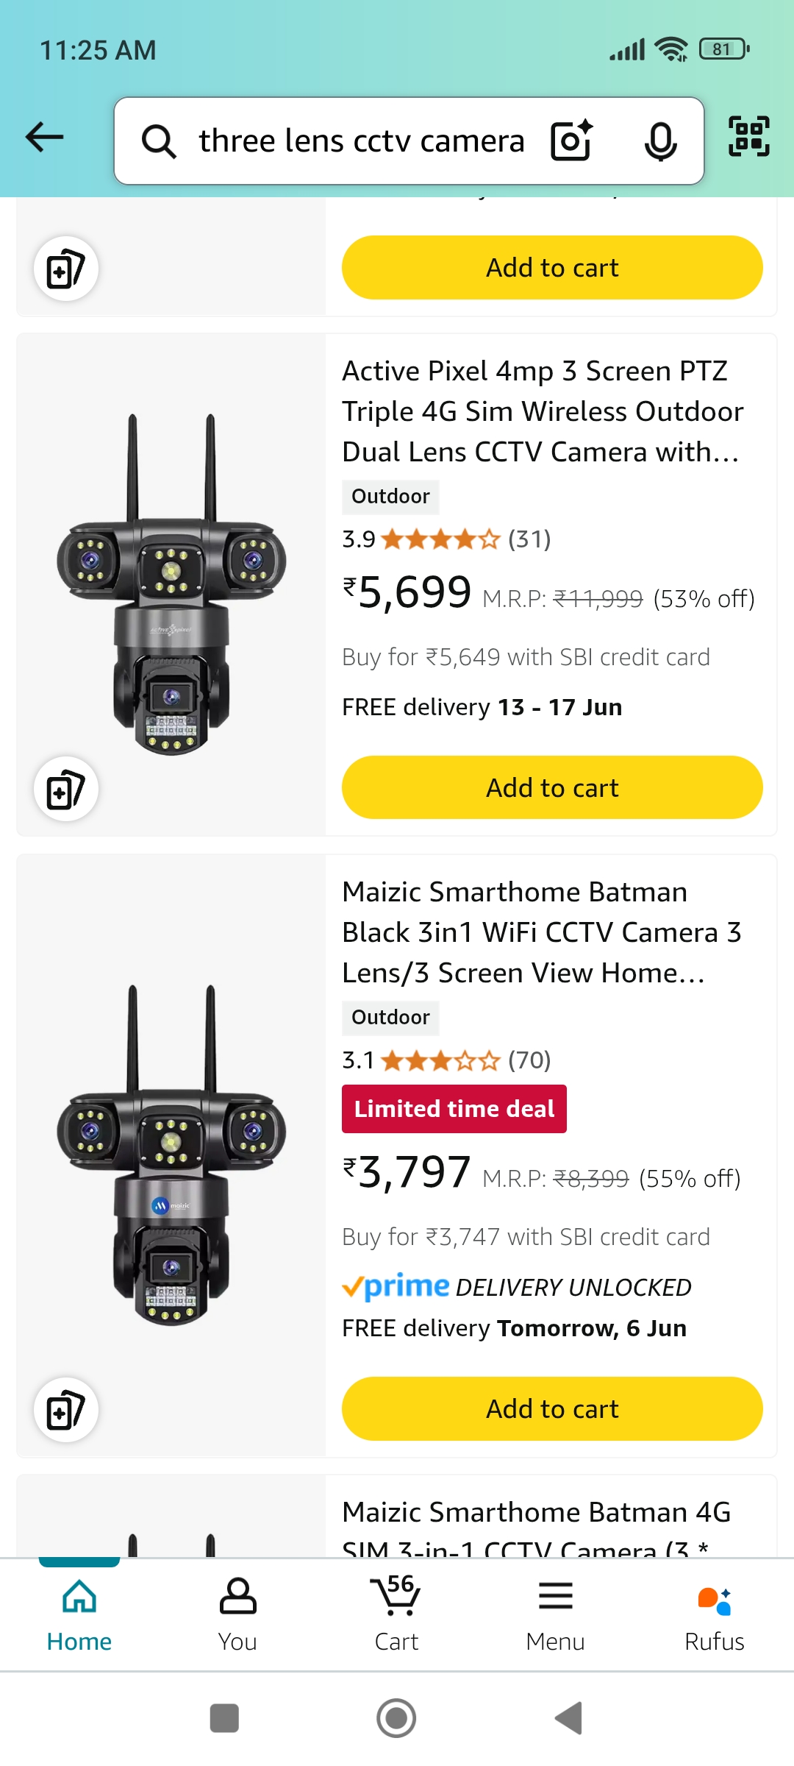794x1766 pixels.
Task: Open the QR code scanner
Action: coord(748,137)
